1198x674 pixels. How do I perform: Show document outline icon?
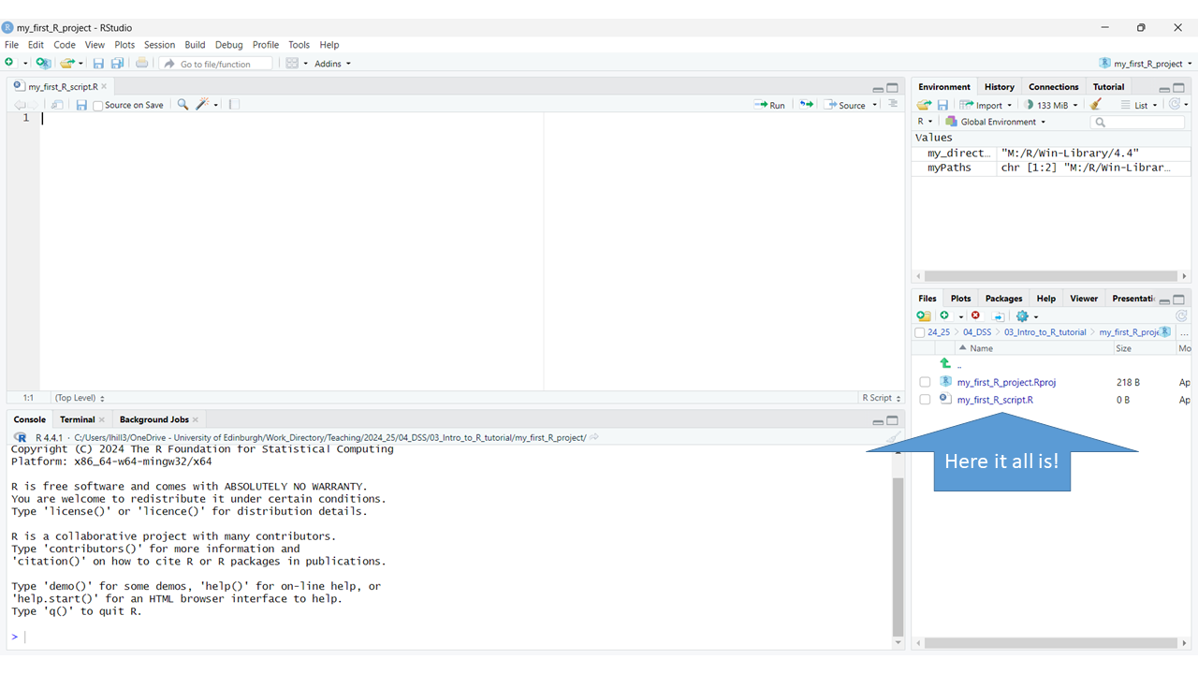(893, 104)
